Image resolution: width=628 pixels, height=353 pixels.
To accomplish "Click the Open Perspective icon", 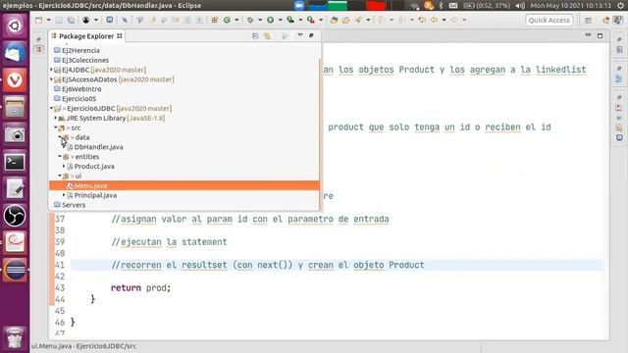I will (x=589, y=20).
